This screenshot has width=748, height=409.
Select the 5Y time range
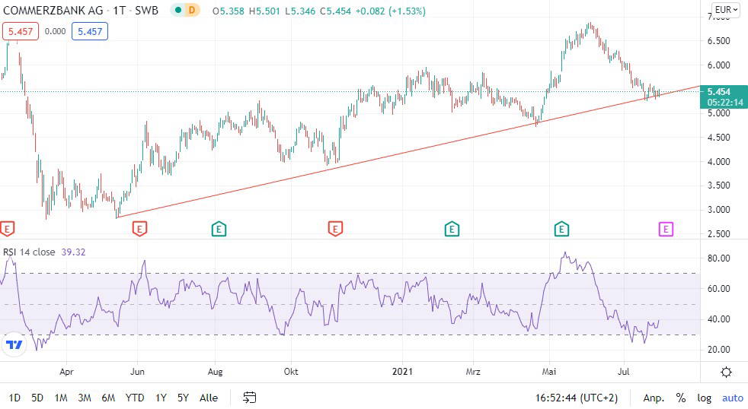[x=183, y=398]
